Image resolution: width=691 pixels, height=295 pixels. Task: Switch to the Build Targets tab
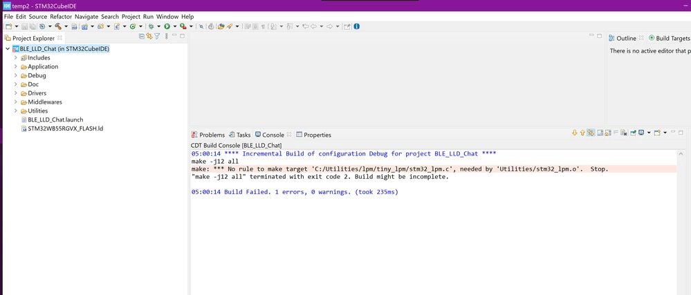coord(670,38)
